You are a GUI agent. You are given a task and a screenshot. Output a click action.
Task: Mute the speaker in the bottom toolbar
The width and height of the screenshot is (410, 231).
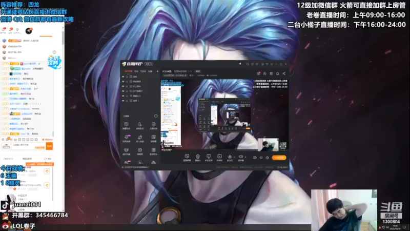pos(240,157)
